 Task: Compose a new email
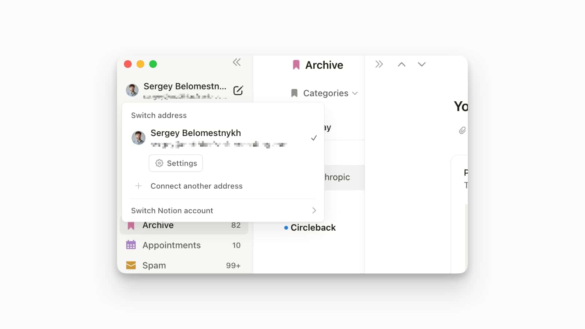pos(238,90)
